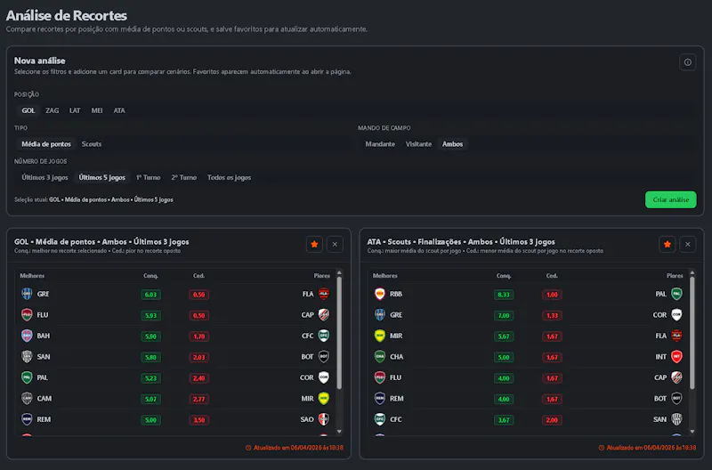This screenshot has height=470, width=712.
Task: Select ZAG position filter
Action: [52, 110]
